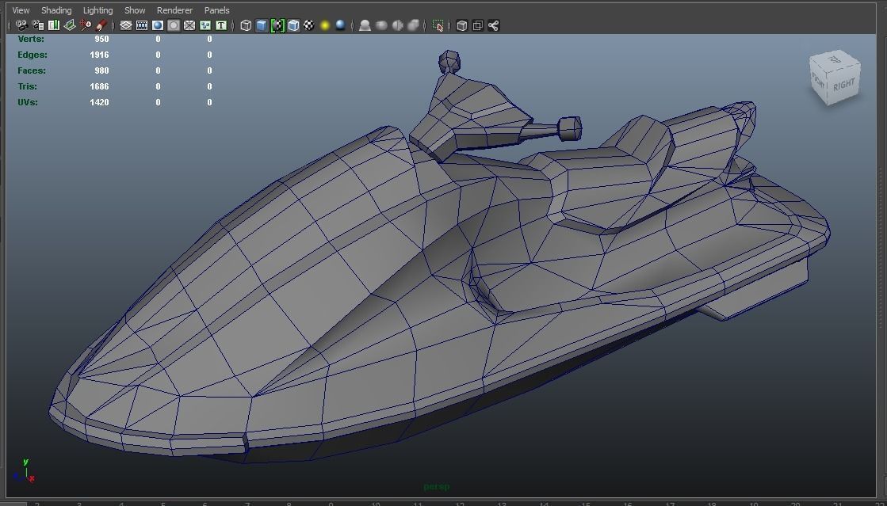
Task: Toggle Multisample Anti-aliasing icon
Action: (x=398, y=25)
